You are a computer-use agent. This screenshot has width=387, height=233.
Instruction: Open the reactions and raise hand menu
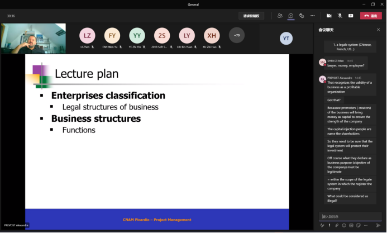[x=302, y=16]
